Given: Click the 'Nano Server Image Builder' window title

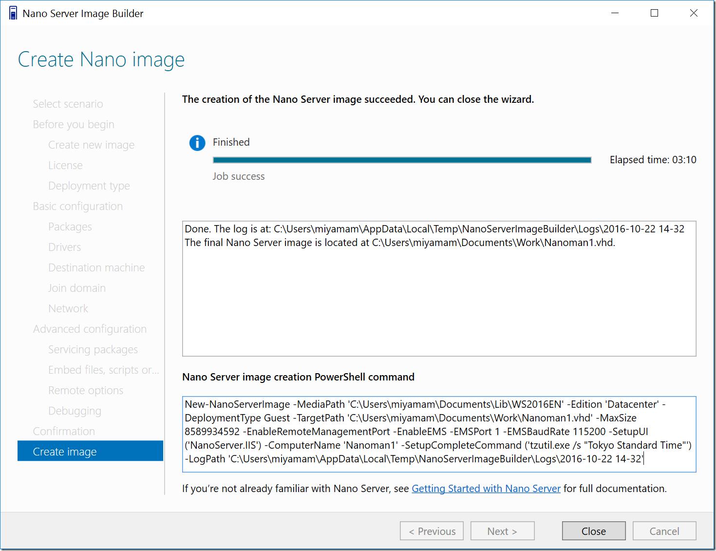Looking at the screenshot, I should click(x=83, y=14).
